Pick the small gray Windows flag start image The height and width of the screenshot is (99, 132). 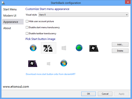pos(48,64)
